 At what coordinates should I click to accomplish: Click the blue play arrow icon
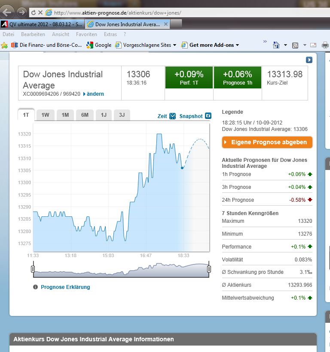pyautogui.click(x=309, y=60)
